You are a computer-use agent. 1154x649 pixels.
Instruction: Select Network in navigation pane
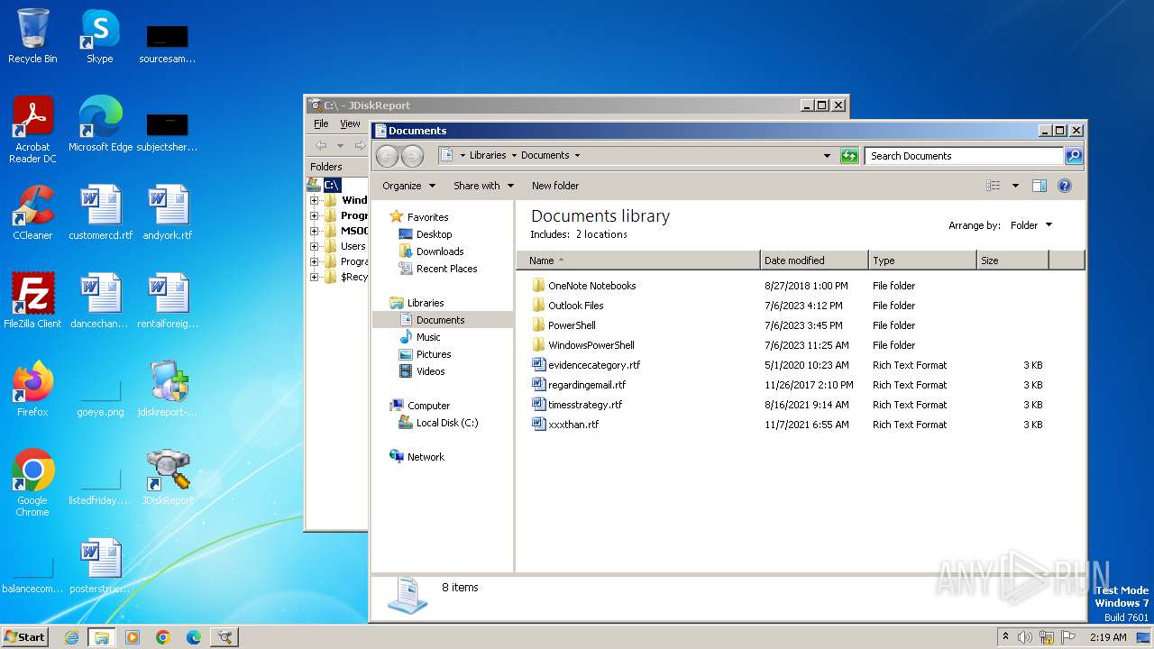click(426, 457)
